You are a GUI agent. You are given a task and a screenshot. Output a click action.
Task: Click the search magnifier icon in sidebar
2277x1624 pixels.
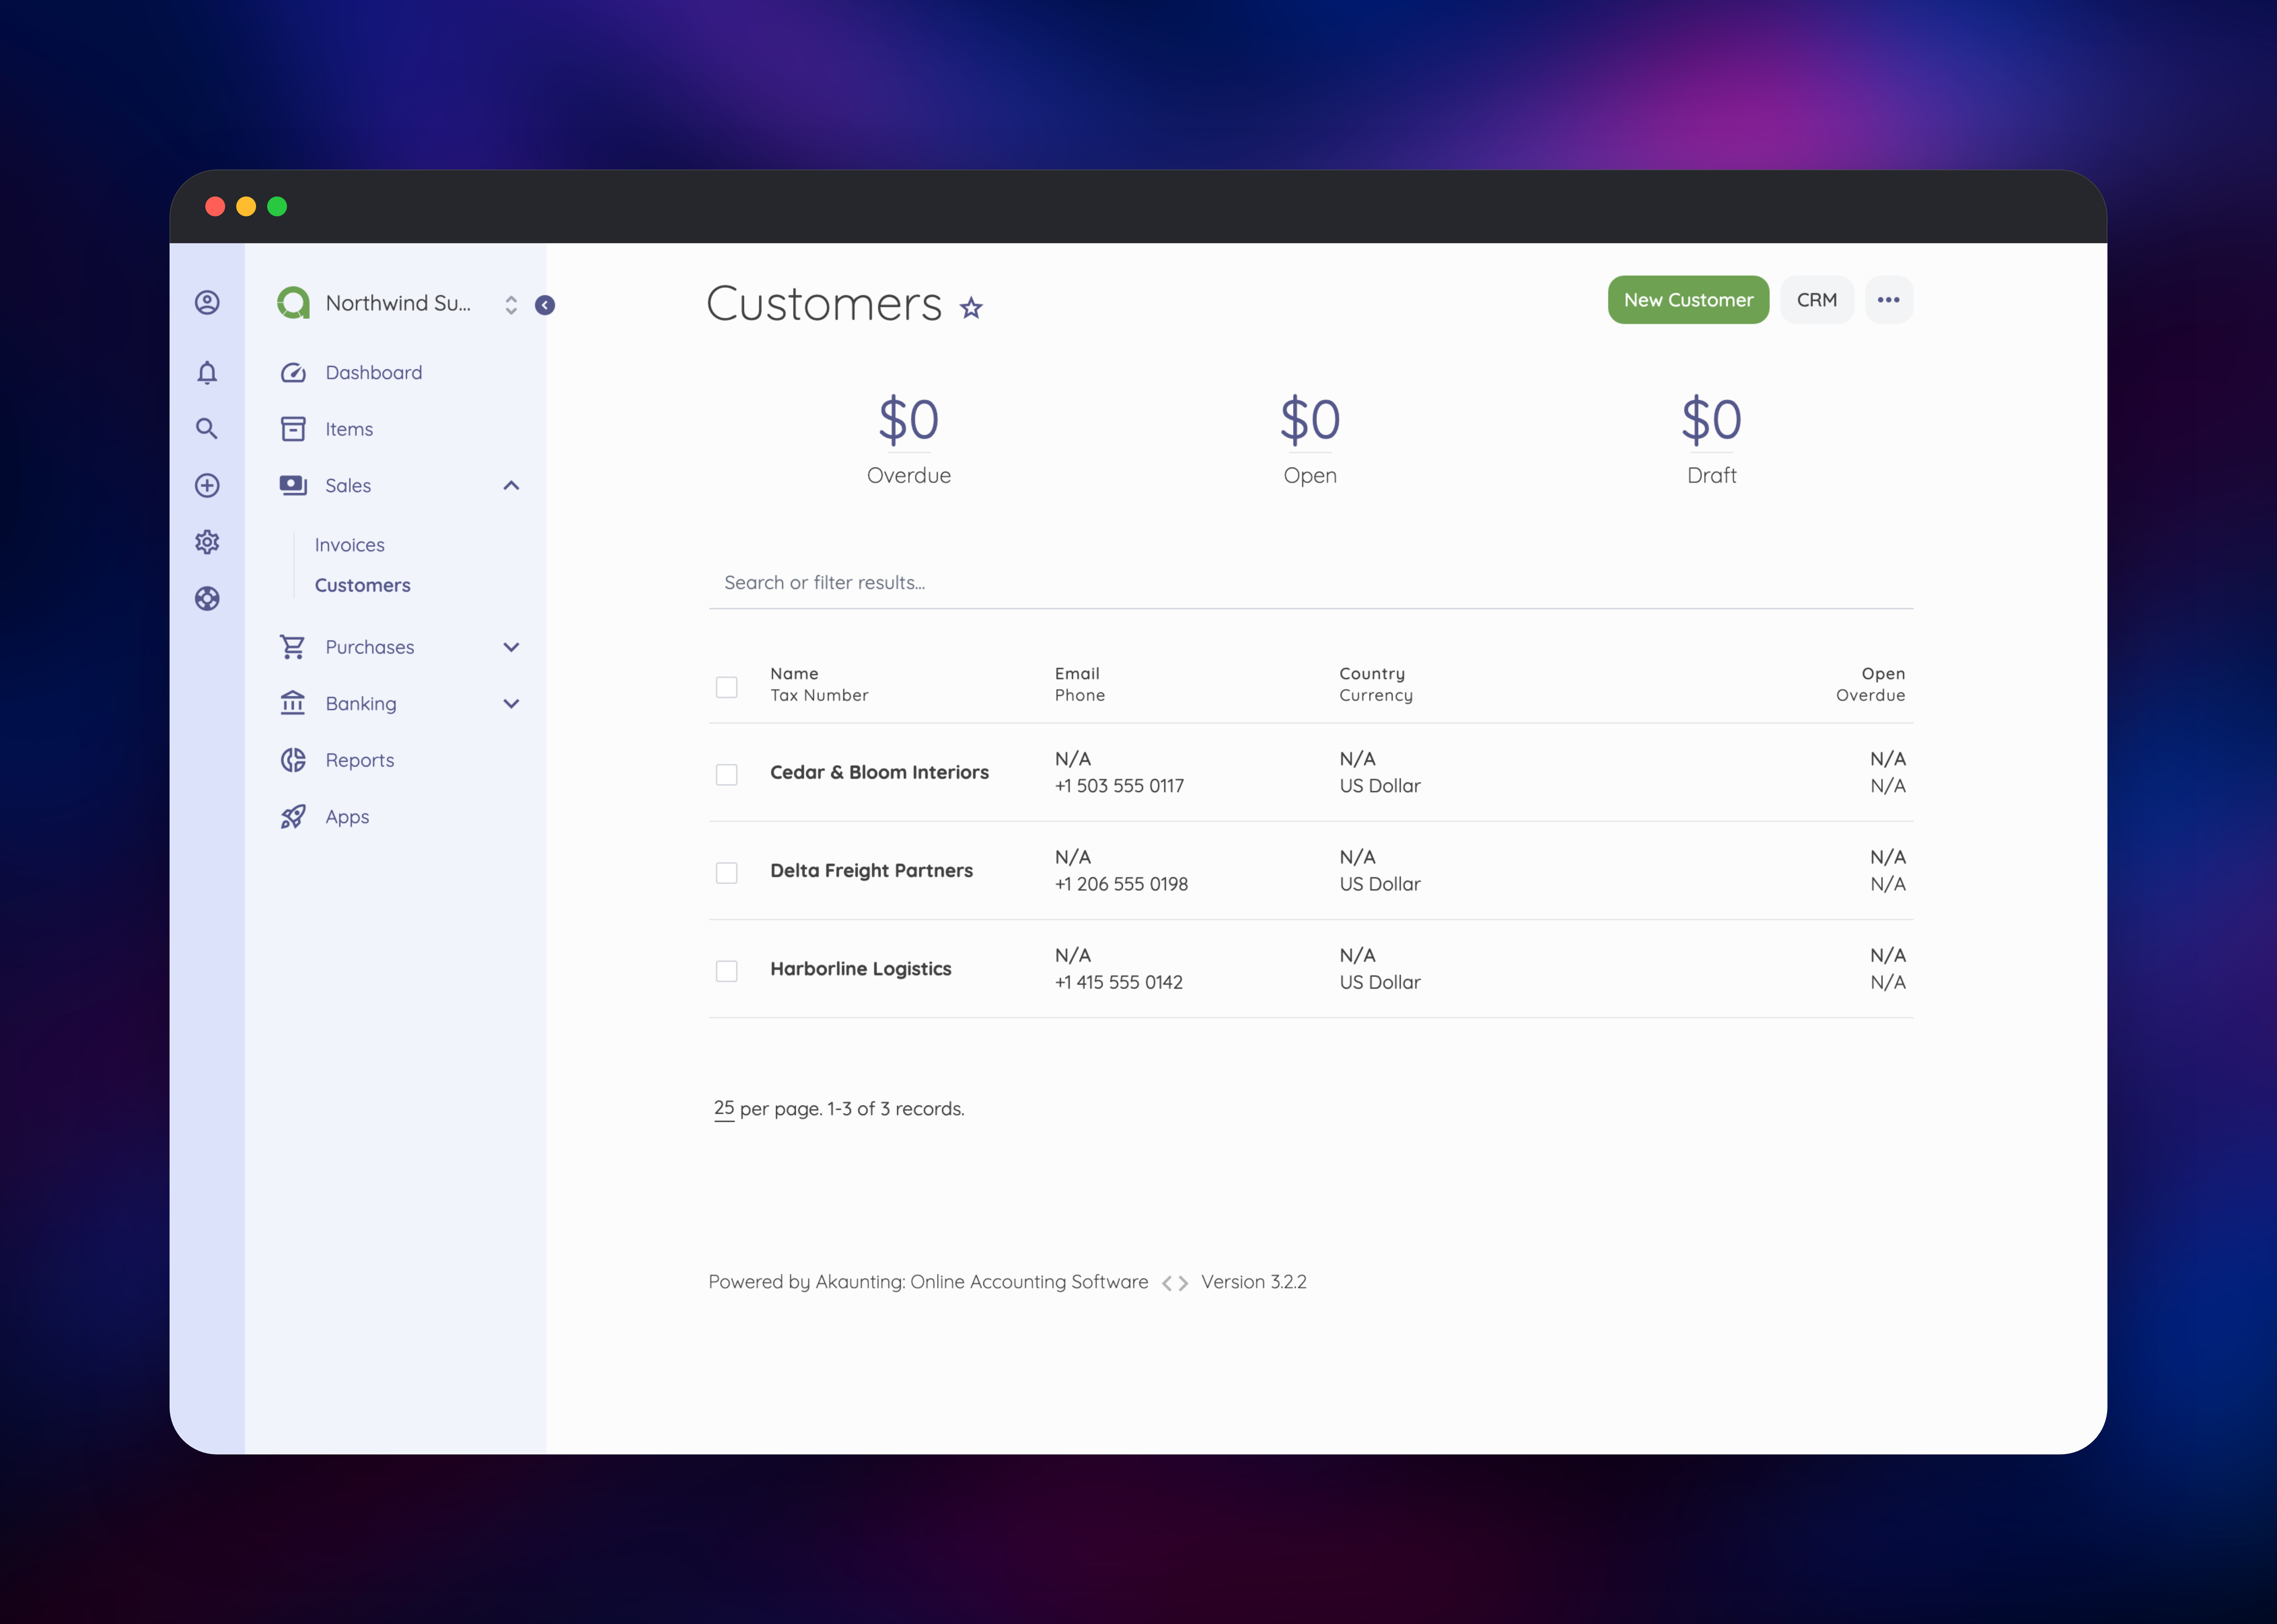point(207,429)
